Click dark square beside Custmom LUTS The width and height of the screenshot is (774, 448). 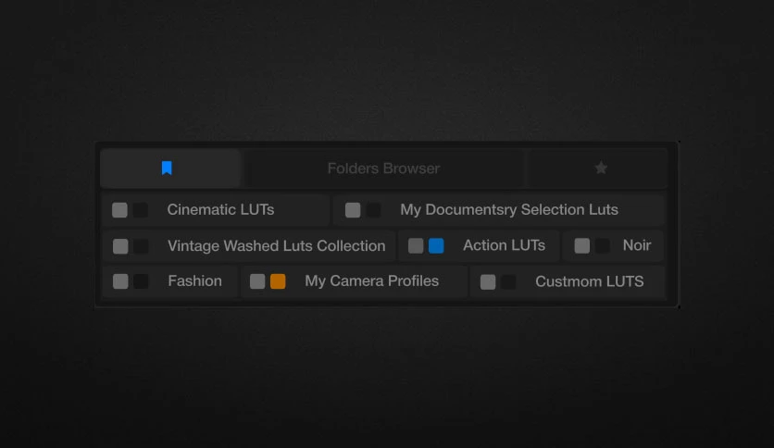pos(508,281)
